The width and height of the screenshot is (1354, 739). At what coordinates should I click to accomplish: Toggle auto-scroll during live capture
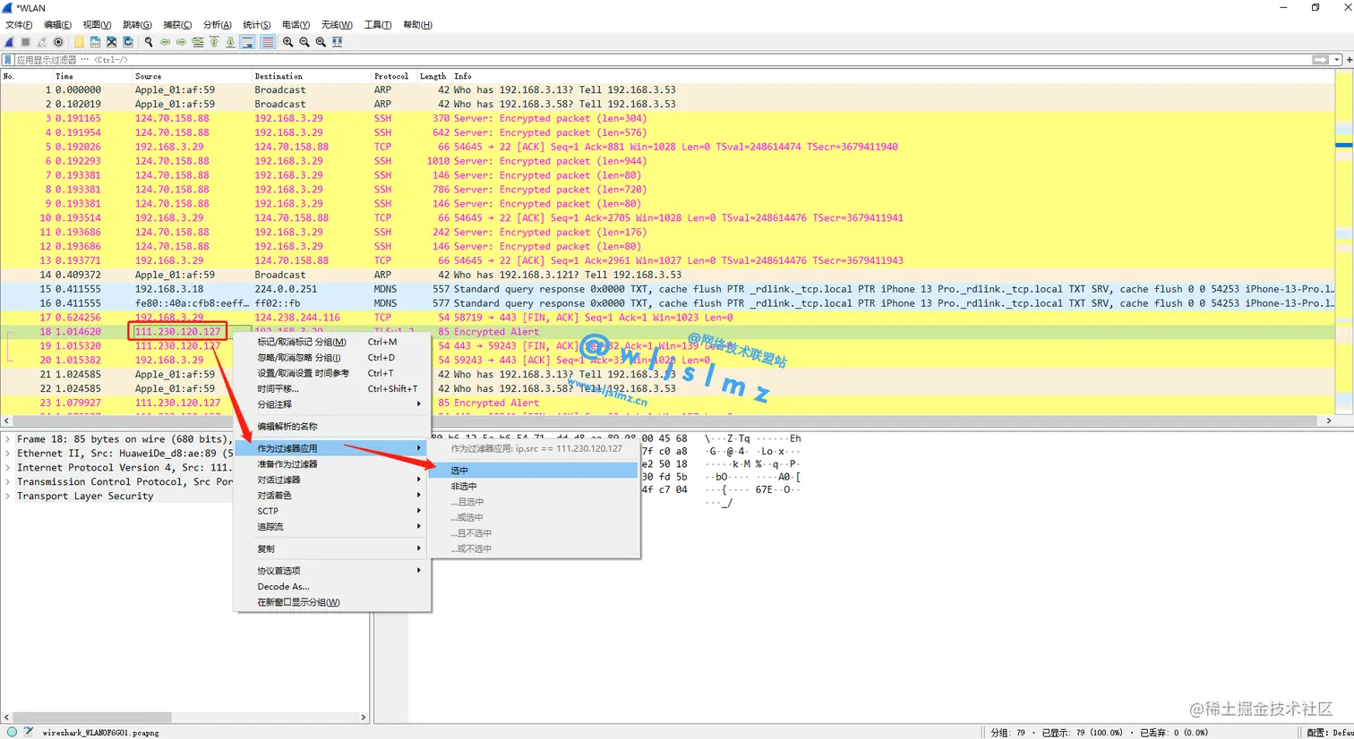(247, 42)
